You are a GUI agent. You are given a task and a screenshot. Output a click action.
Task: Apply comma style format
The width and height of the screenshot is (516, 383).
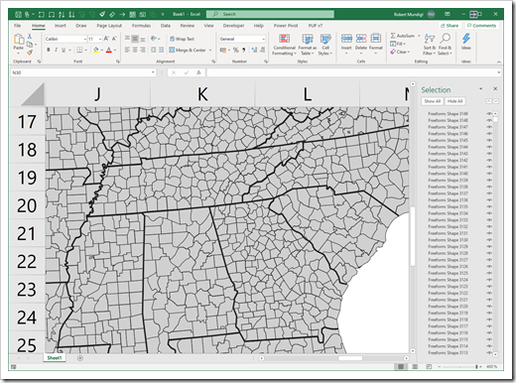coord(244,50)
